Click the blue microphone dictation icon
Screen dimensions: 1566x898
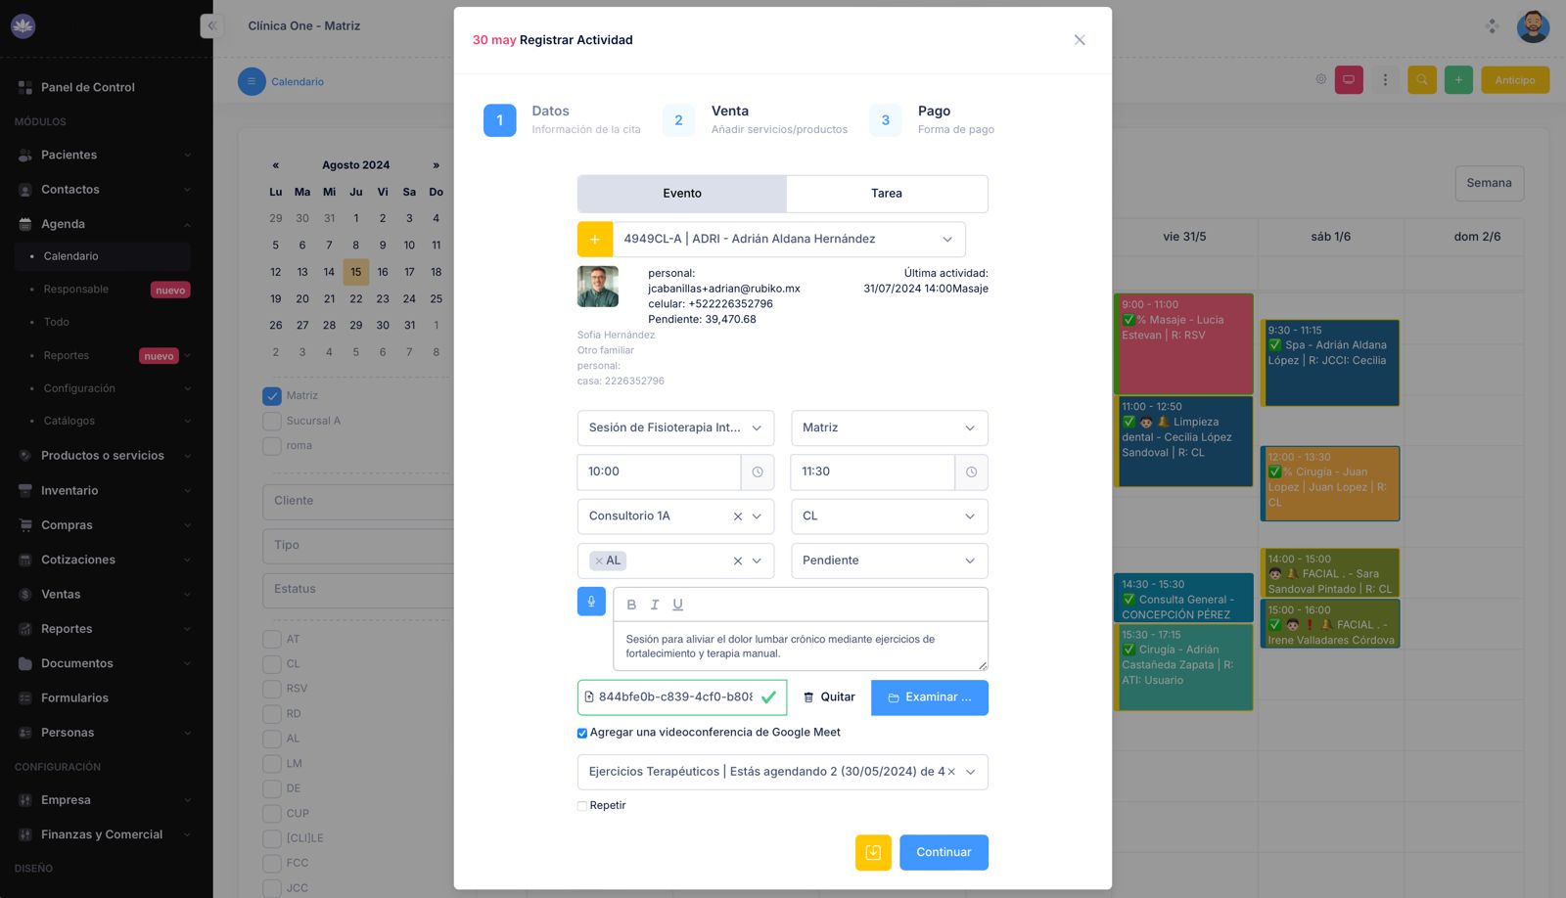point(591,602)
